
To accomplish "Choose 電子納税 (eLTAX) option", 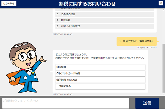I will pos(100,80).
